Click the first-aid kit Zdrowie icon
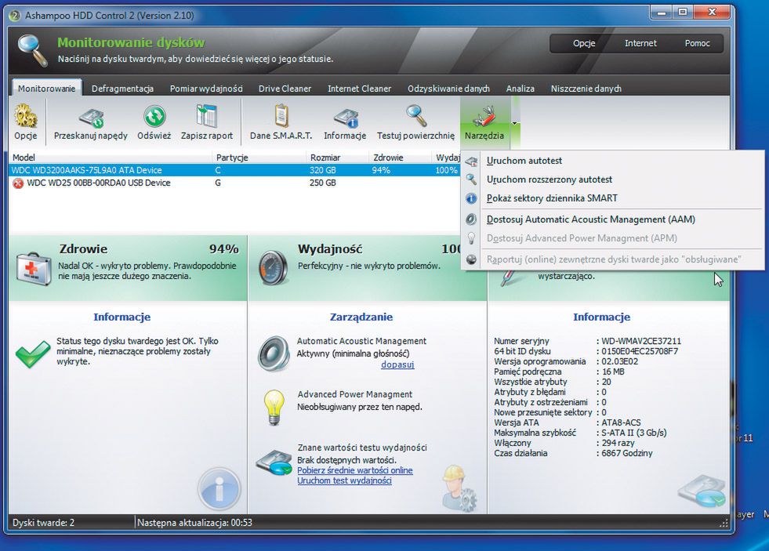 (34, 268)
